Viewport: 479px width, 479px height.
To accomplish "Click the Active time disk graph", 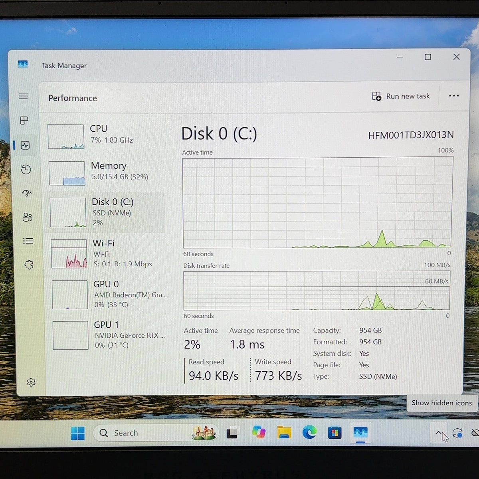I will [x=317, y=202].
